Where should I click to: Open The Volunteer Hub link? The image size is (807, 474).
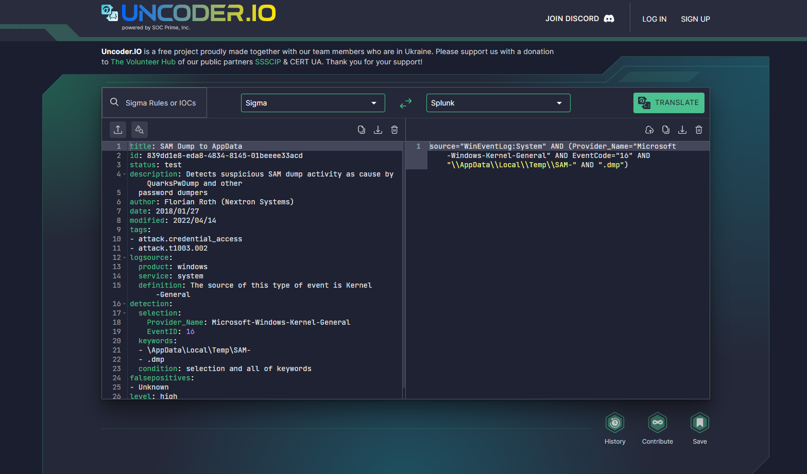coord(143,62)
